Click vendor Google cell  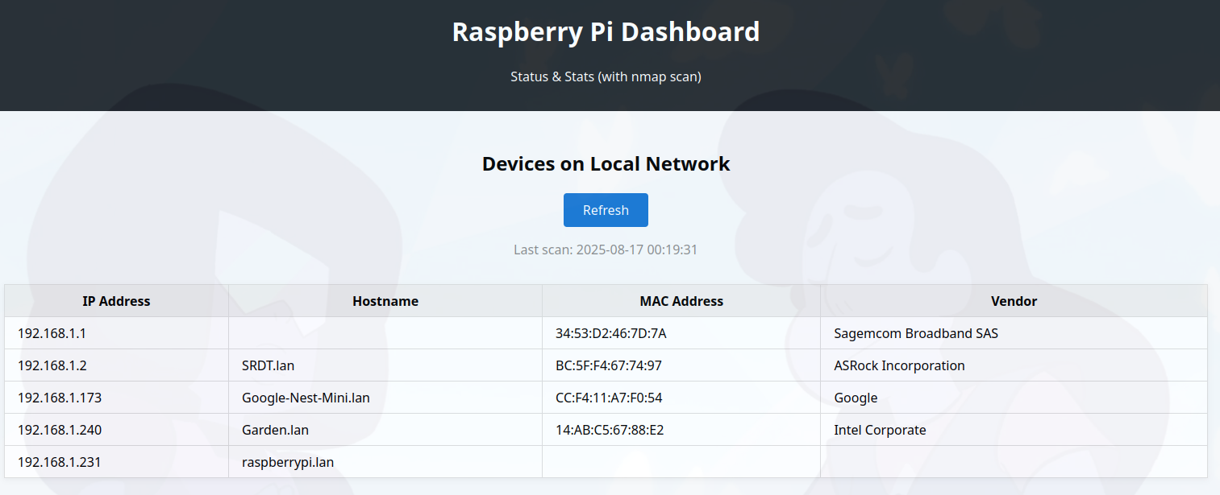pos(1014,398)
